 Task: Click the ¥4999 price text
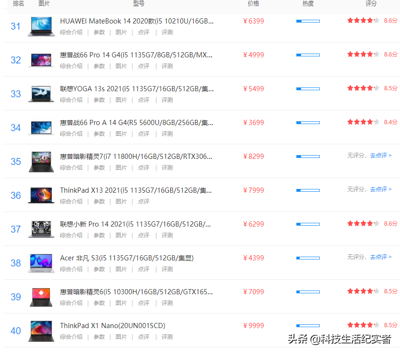pyautogui.click(x=253, y=55)
